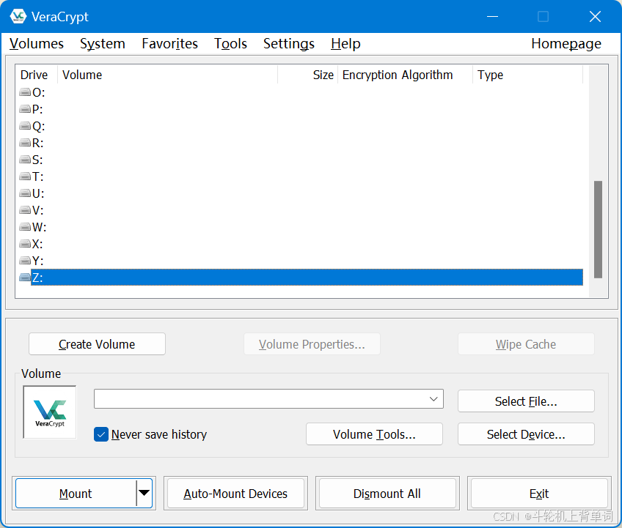
Task: Open the Volumes menu
Action: (37, 43)
